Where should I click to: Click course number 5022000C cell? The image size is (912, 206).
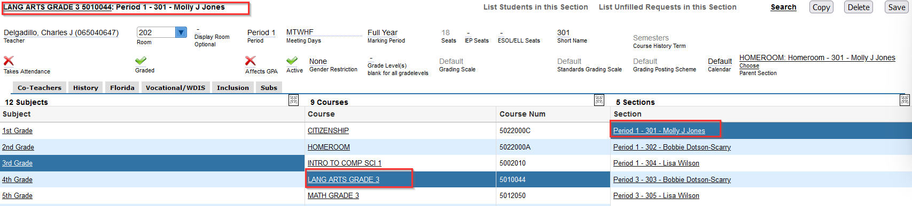[553, 130]
